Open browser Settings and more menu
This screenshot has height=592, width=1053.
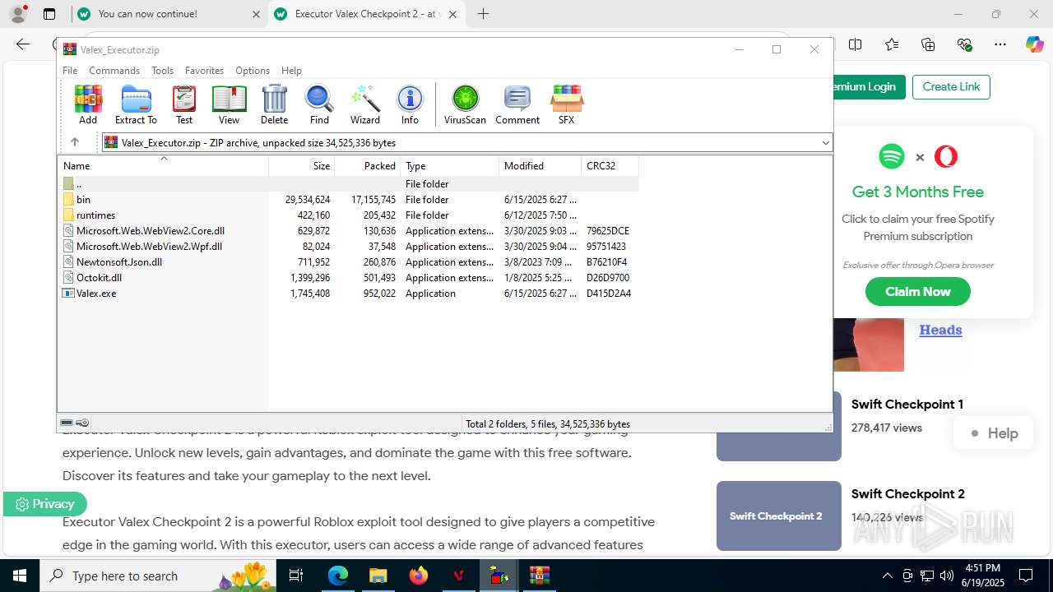(x=1000, y=44)
